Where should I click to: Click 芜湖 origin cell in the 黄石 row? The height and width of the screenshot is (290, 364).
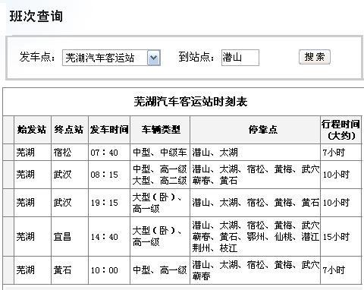33,270
